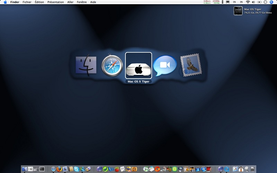Viewport: 277px width, 173px height.
Task: Open Mail stamp icon in the dock
Action: point(65,169)
